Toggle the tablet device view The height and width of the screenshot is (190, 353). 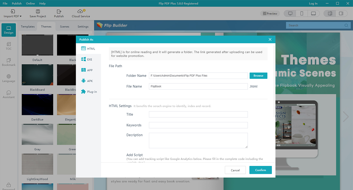tap(313, 14)
